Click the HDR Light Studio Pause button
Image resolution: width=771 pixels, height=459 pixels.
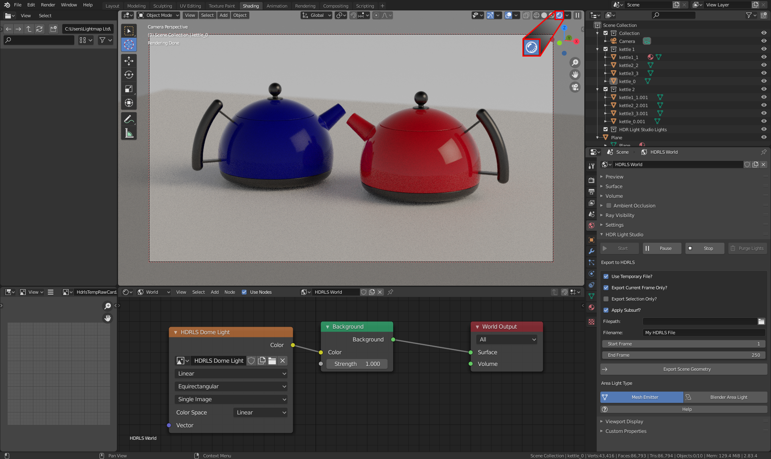pyautogui.click(x=662, y=248)
